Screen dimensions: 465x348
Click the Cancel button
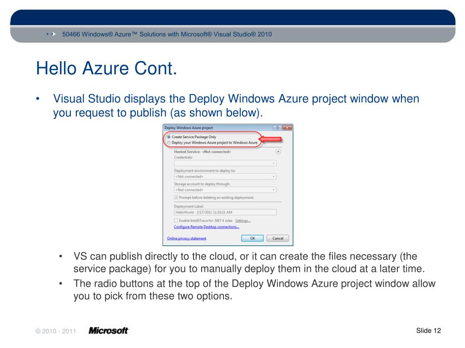click(277, 238)
